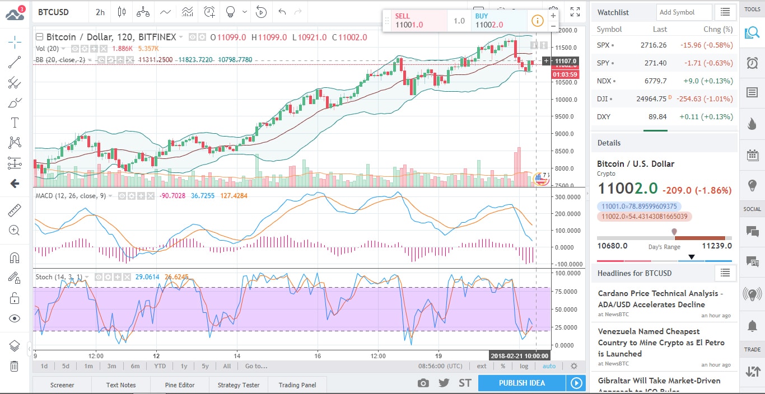765x394 pixels.
Task: Toggle percent scale
Action: 503,366
